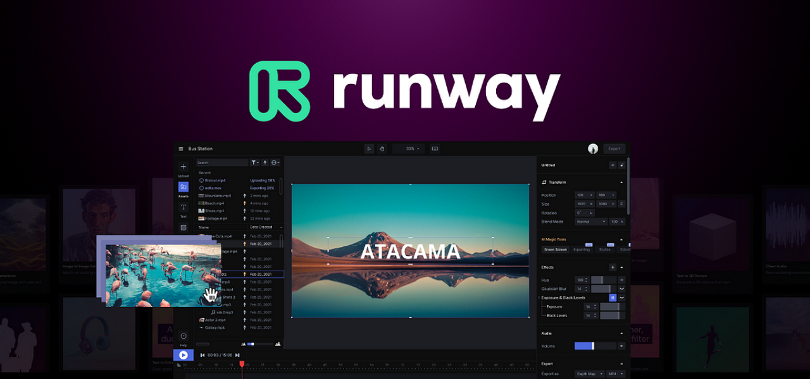Open the user profile avatar
Viewport: 810px width, 379px height.
click(593, 149)
